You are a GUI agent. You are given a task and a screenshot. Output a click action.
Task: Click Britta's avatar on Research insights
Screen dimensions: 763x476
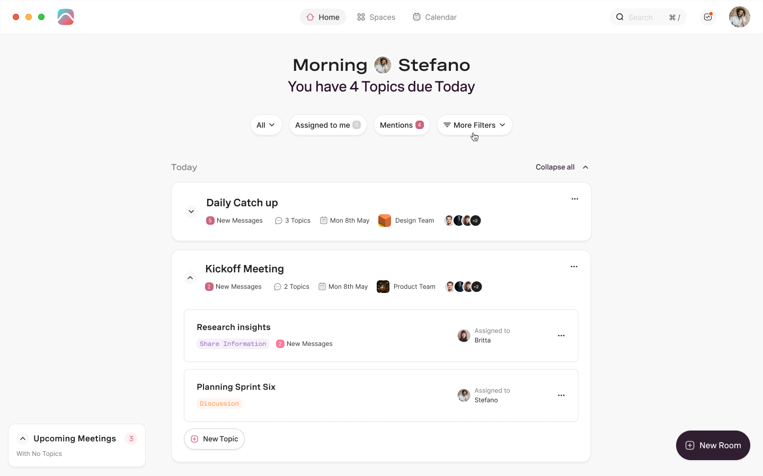(464, 335)
